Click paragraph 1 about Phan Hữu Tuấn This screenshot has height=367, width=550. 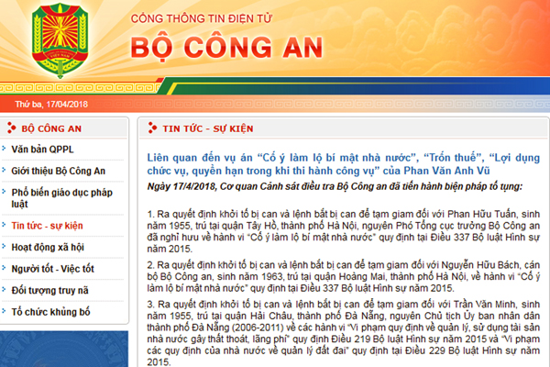click(x=343, y=231)
